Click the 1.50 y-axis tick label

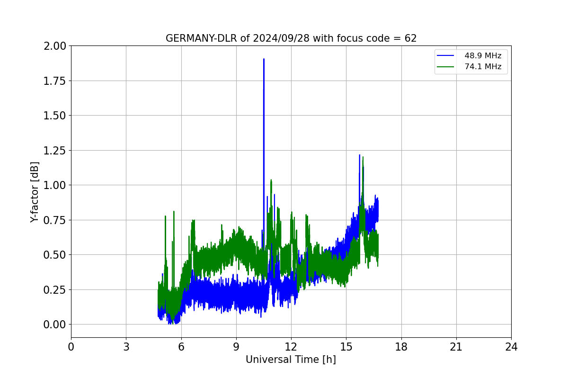pyautogui.click(x=54, y=116)
